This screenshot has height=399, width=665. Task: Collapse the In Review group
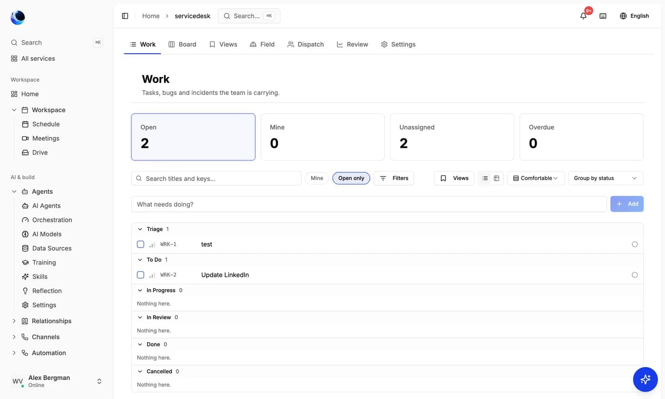pyautogui.click(x=140, y=317)
